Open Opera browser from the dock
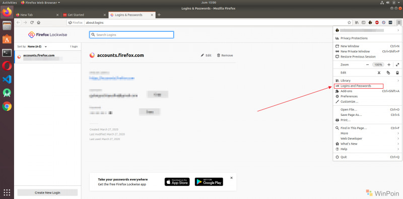This screenshot has height=199, width=403. tap(7, 66)
